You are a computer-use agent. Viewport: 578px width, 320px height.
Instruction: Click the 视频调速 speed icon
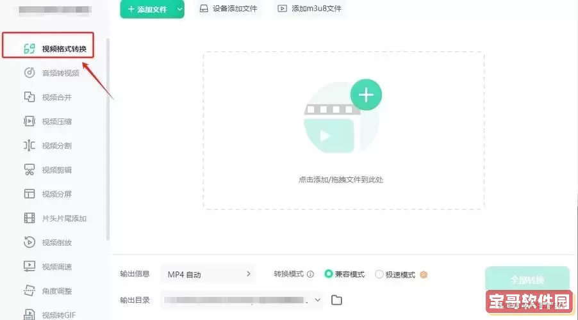(29, 266)
